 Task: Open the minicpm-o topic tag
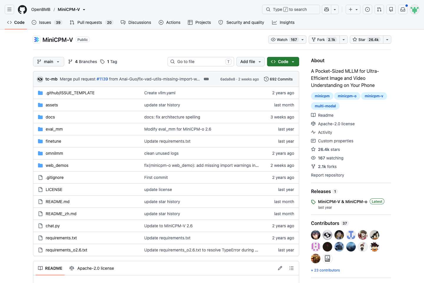(347, 96)
